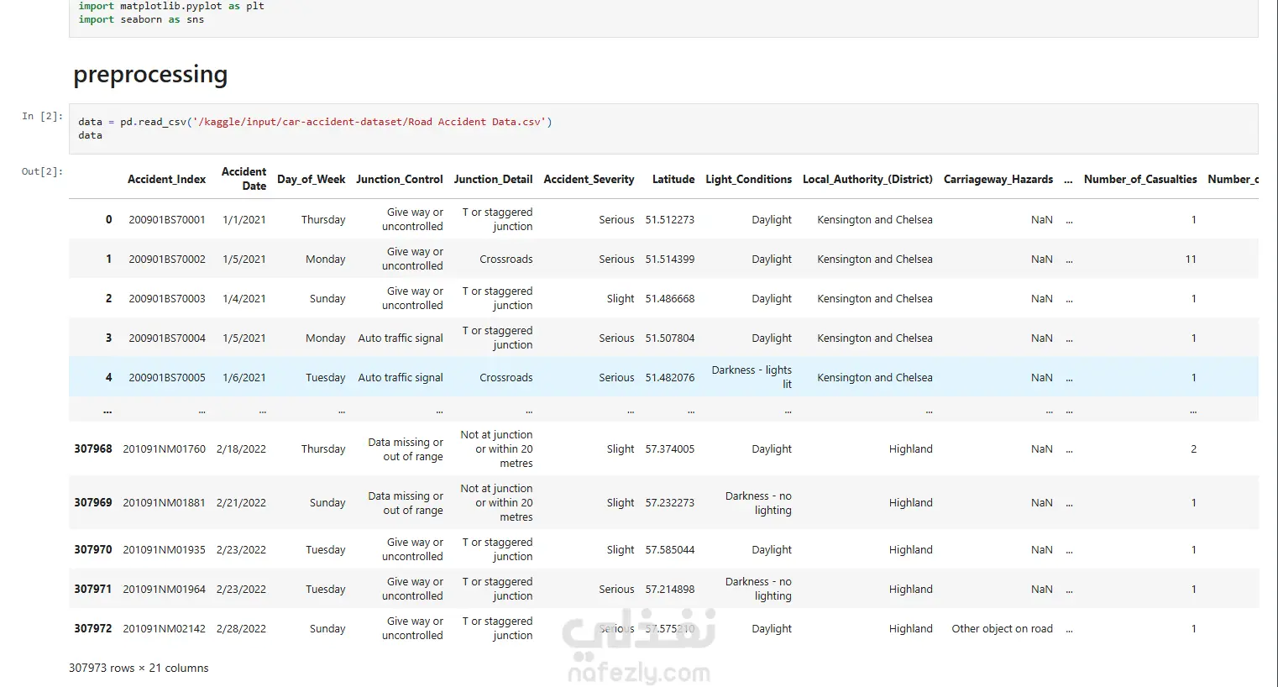Click row index 307970
1278x687 pixels.
93,549
